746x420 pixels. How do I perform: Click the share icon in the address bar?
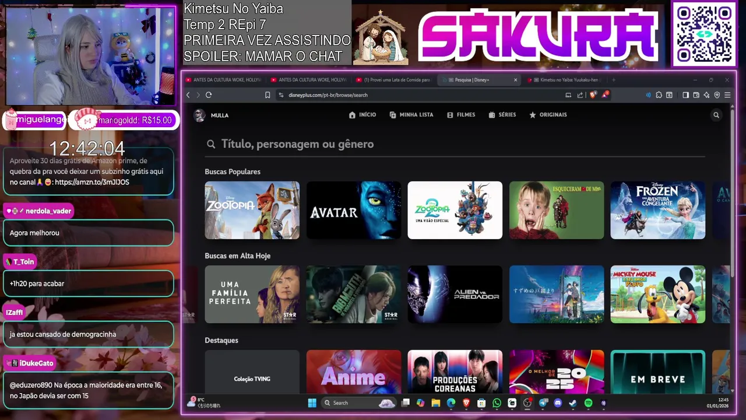(x=580, y=95)
